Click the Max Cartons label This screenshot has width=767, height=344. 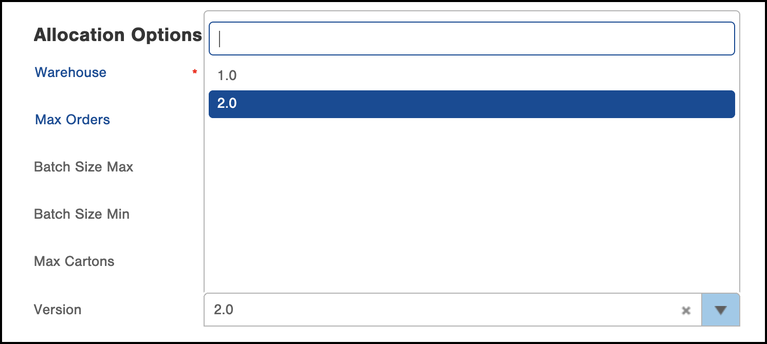tap(74, 261)
